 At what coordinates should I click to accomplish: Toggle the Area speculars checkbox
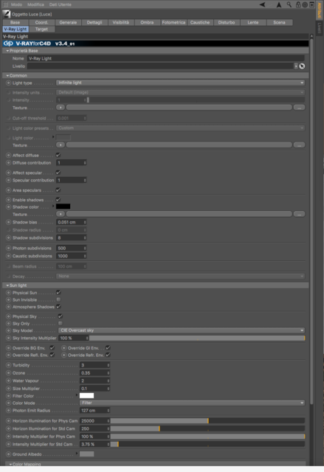coord(58,190)
